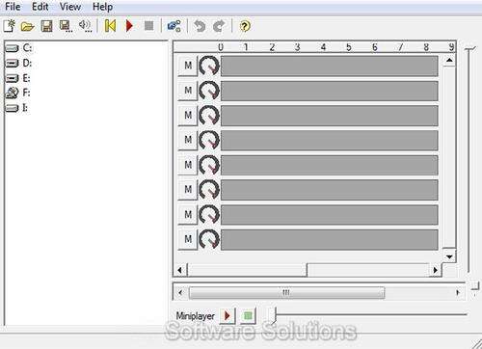Save project using floppy disk icon
Image resolution: width=482 pixels, height=349 pixels.
46,26
